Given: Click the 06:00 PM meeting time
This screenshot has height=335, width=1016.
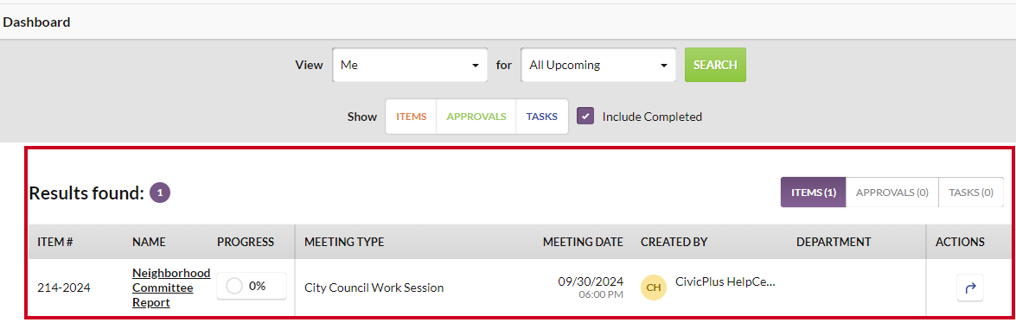Looking at the screenshot, I should click(x=601, y=294).
